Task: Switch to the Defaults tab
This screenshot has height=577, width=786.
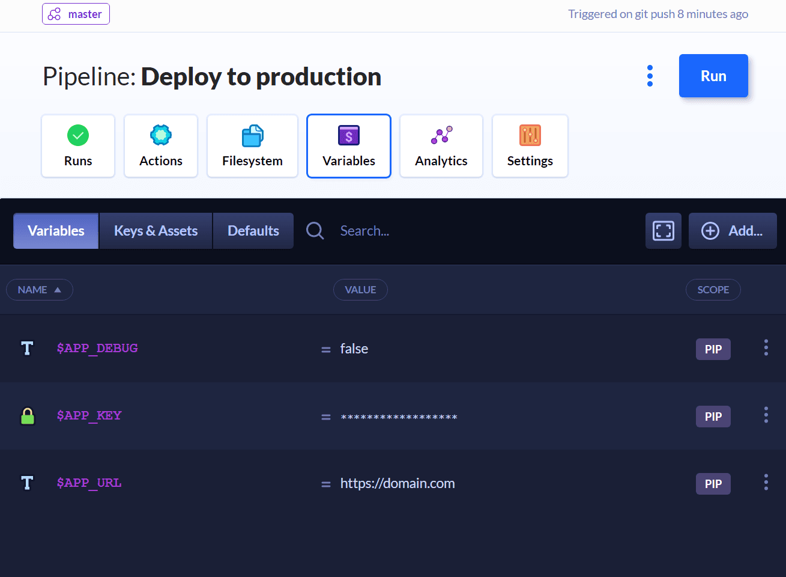Action: coord(253,231)
